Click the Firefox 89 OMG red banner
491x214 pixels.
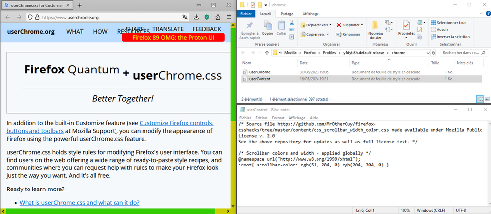point(173,37)
